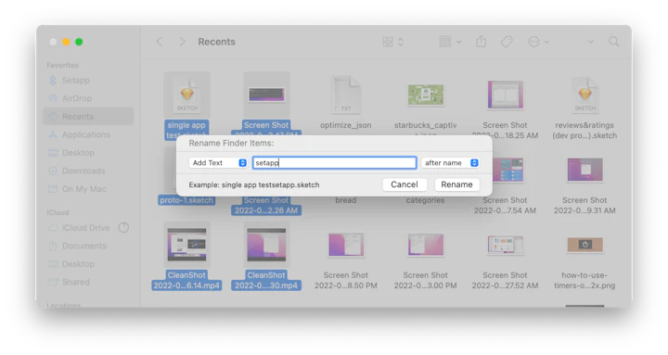Open the group-by options menu
Viewport: 668px width, 355px height.
point(450,42)
